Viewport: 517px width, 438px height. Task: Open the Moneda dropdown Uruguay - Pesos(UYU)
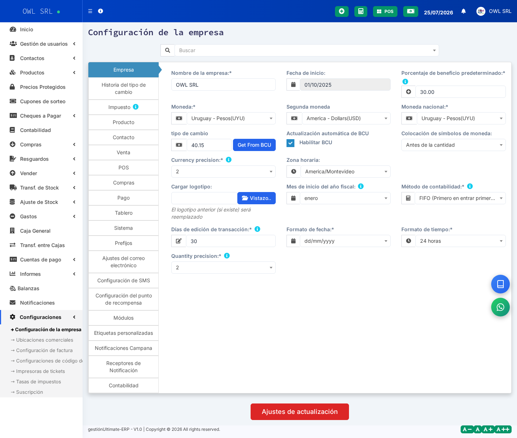(x=231, y=118)
